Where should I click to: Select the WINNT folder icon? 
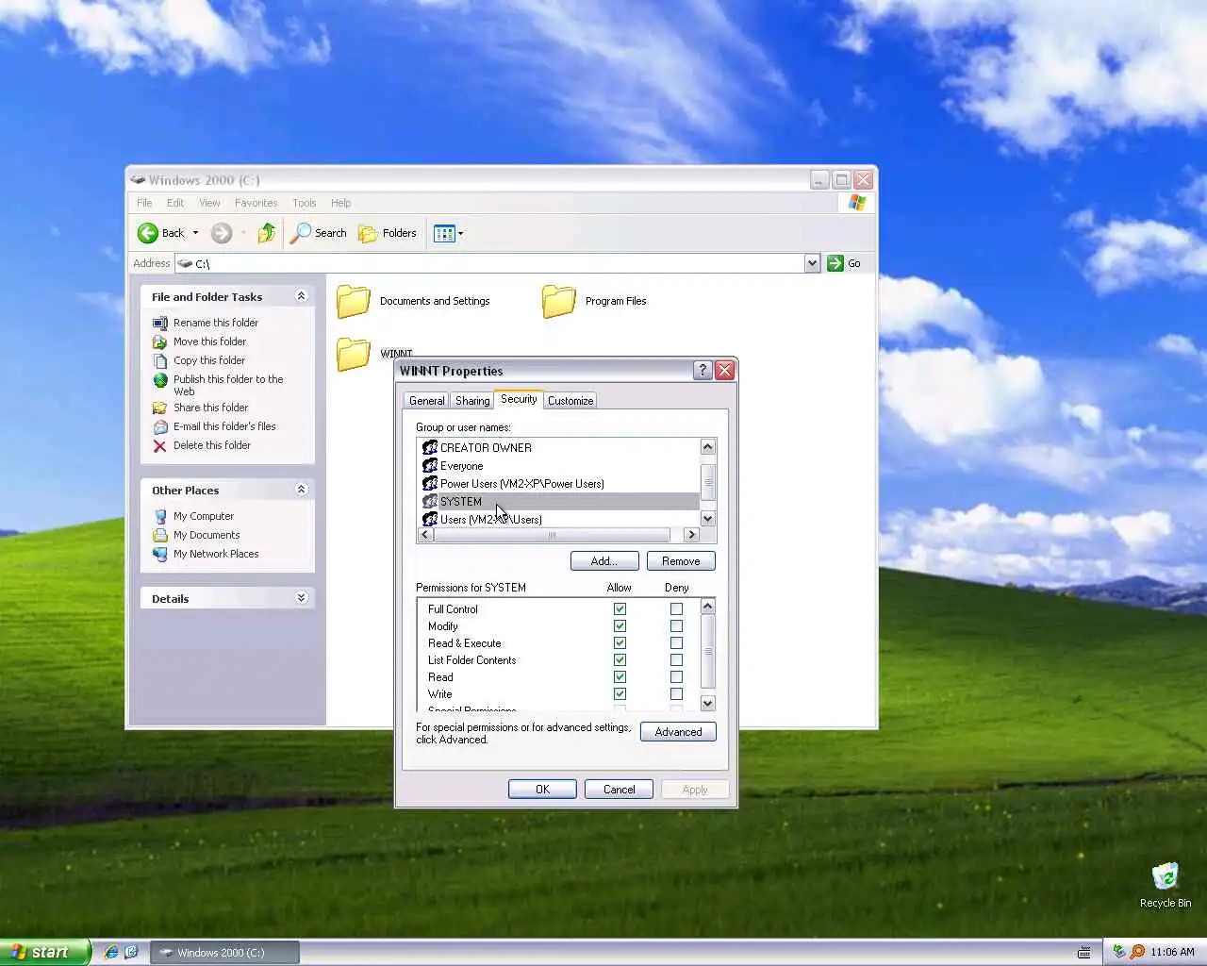click(x=354, y=354)
